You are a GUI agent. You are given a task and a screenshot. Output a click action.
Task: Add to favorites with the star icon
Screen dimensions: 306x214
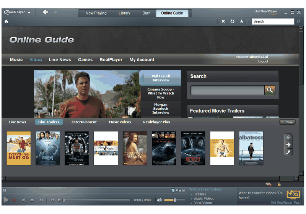[x=241, y=21]
